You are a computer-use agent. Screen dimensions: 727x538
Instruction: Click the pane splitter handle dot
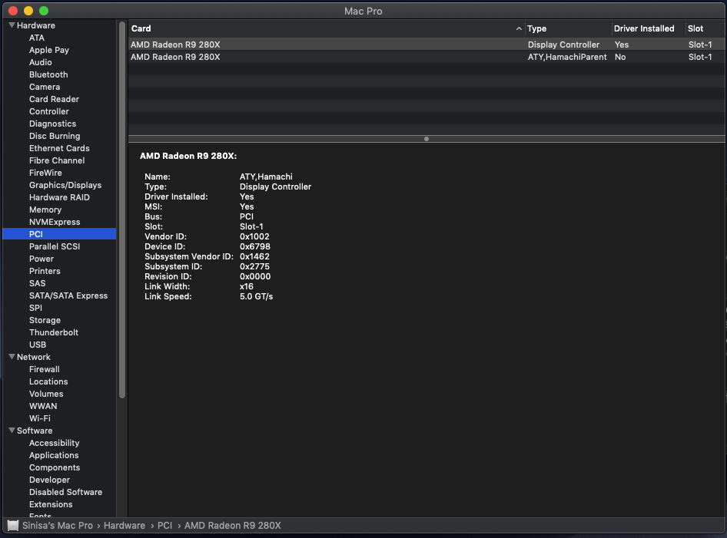point(426,139)
